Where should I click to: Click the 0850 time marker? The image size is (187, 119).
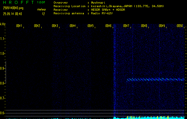[180, 26]
